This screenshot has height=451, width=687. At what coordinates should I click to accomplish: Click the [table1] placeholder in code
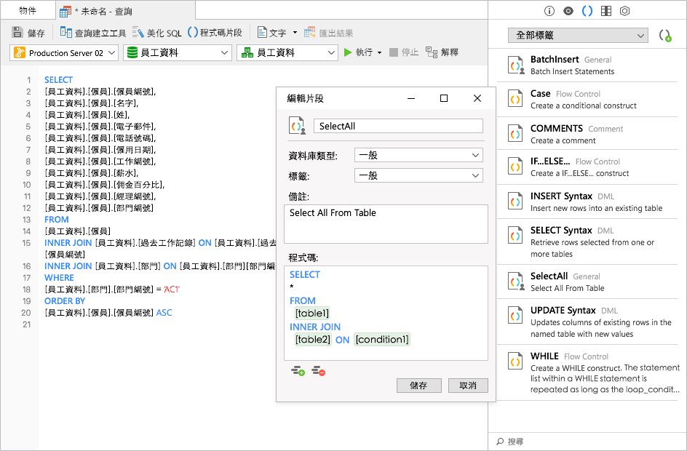click(312, 314)
